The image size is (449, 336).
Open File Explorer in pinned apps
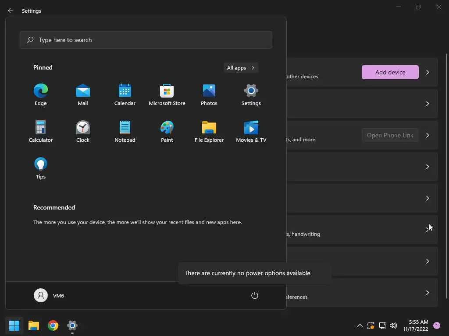[209, 132]
